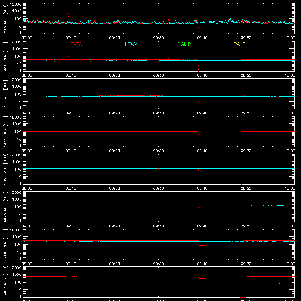
Task: Select the 410 MHz [SFU] axis title
Action: click(5, 56)
